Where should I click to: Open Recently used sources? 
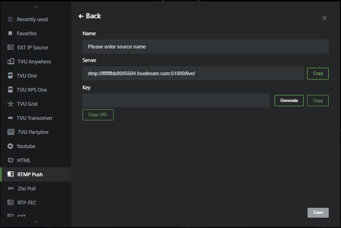point(36,19)
